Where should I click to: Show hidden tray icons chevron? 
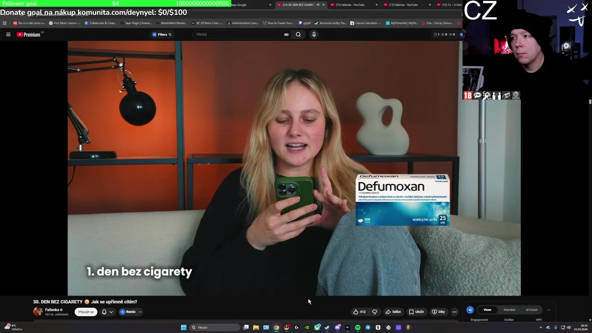[x=541, y=327]
